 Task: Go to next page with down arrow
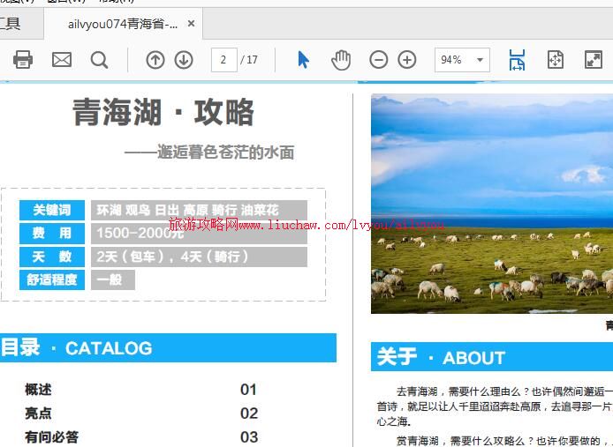(x=184, y=60)
